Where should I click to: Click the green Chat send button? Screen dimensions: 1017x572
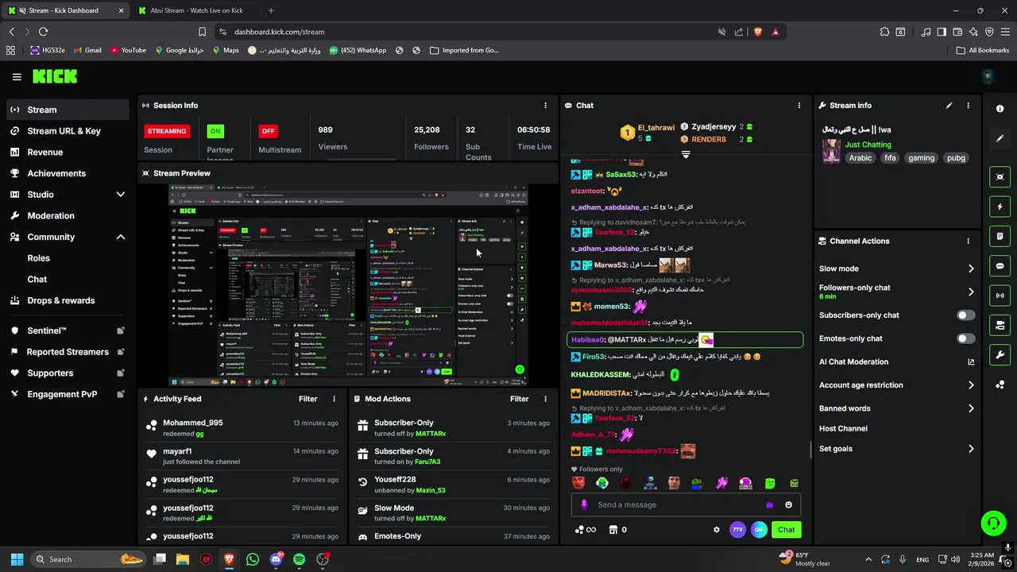(x=786, y=530)
